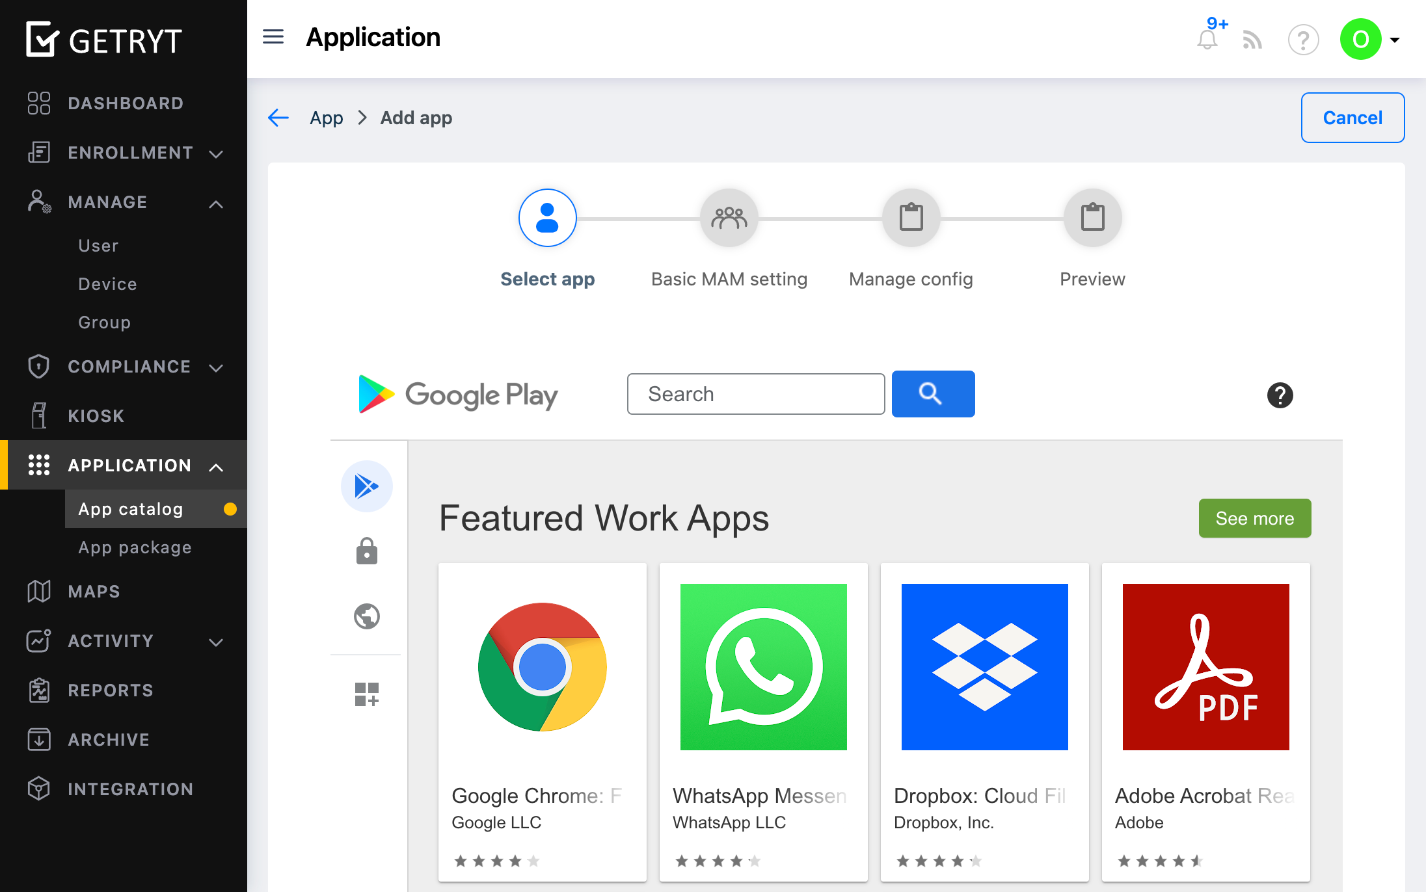Select the Play Store apps side icon
1426x892 pixels.
(x=367, y=486)
